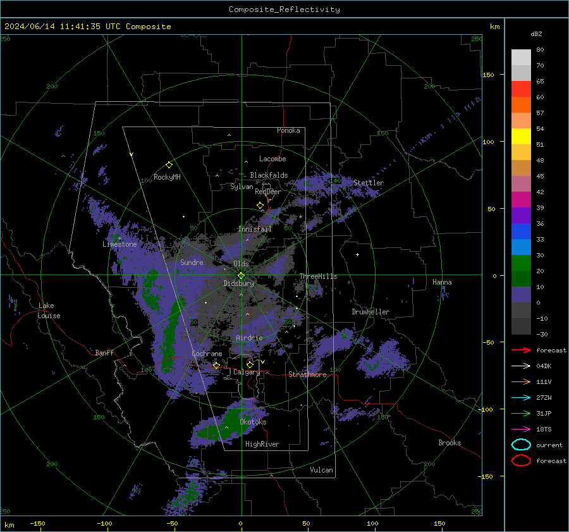569x532 pixels.
Task: Click the -150 tick on bottom axis
Action: click(x=37, y=523)
